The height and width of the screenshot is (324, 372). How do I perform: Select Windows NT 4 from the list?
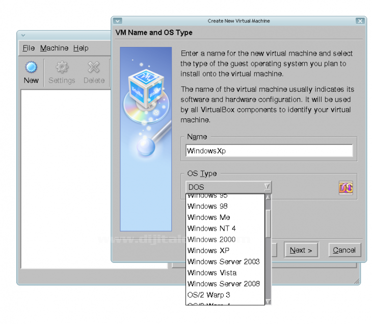coord(225,229)
